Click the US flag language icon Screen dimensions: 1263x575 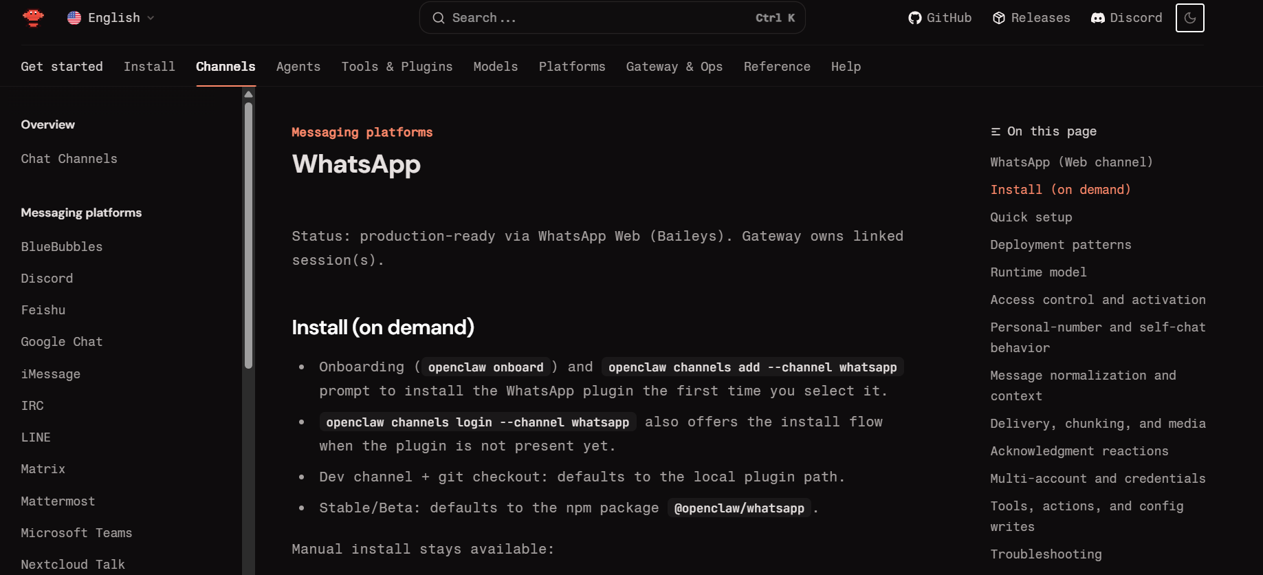point(74,18)
